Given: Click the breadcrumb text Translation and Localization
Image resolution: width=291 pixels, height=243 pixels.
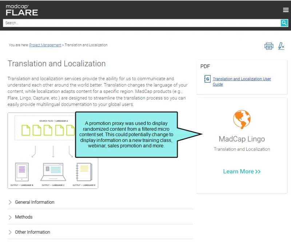Looking at the screenshot, I should [86, 45].
